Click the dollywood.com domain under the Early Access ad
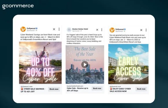The width and height of the screenshot is (168, 108). [x=115, y=86]
